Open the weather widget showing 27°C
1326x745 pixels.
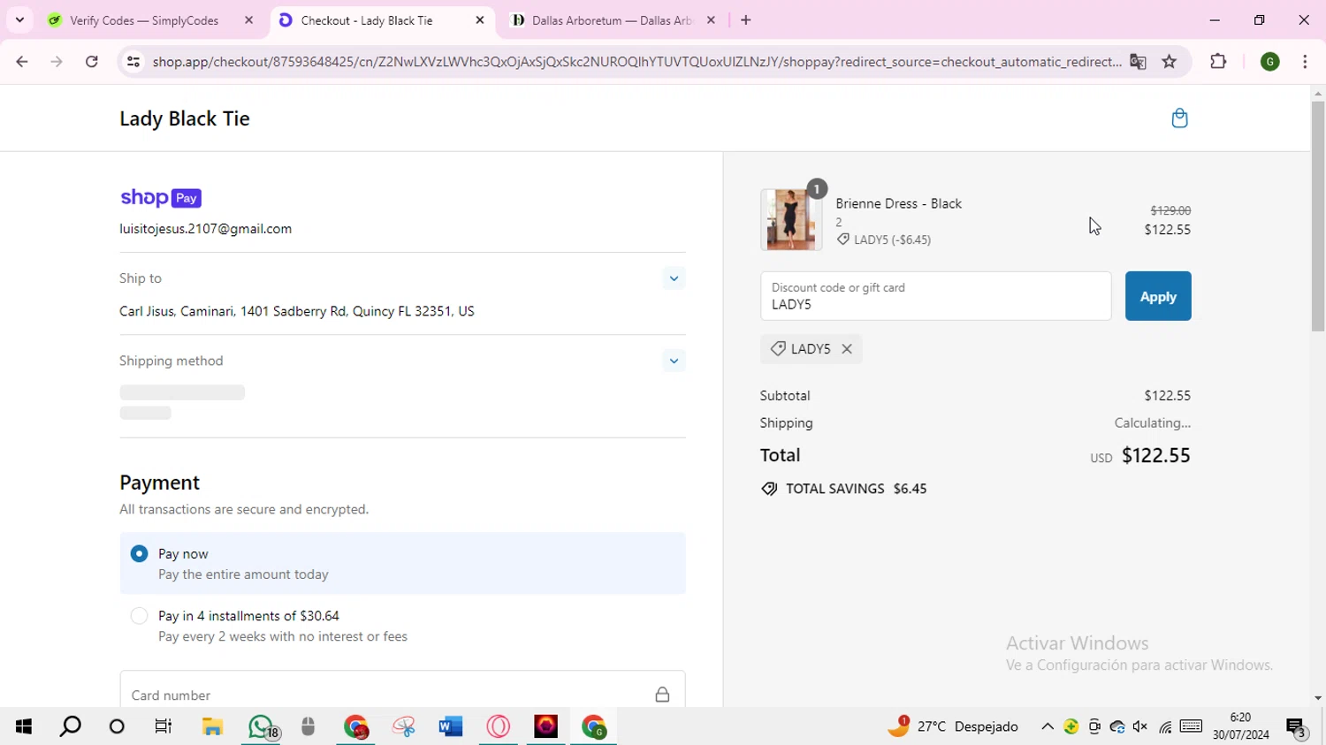coord(954,726)
